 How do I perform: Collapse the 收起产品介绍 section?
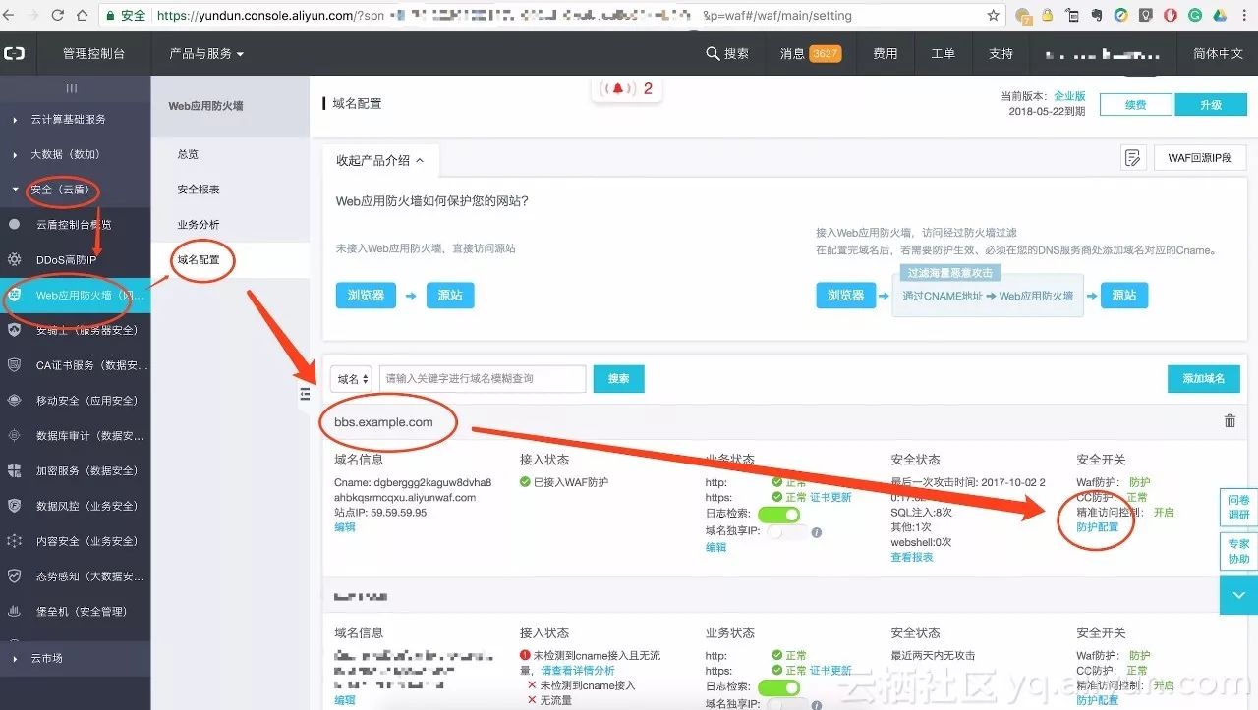pyautogui.click(x=380, y=160)
